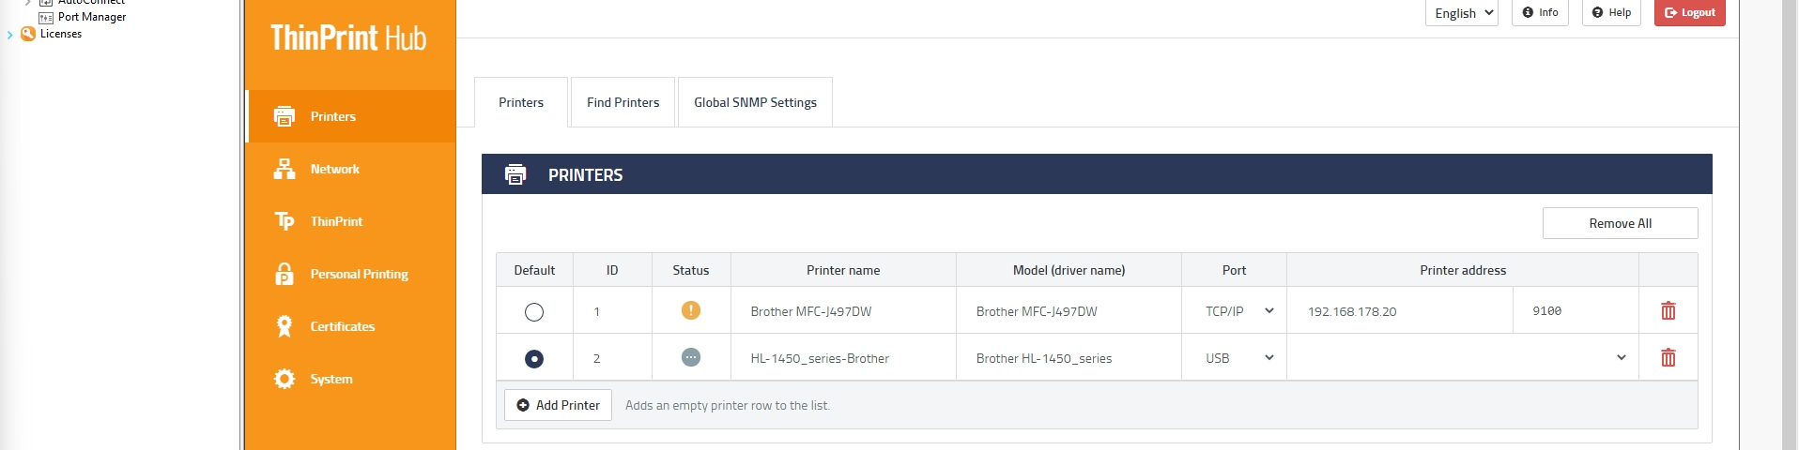Click the Add Printer button
The width and height of the screenshot is (1799, 450).
coord(559,405)
